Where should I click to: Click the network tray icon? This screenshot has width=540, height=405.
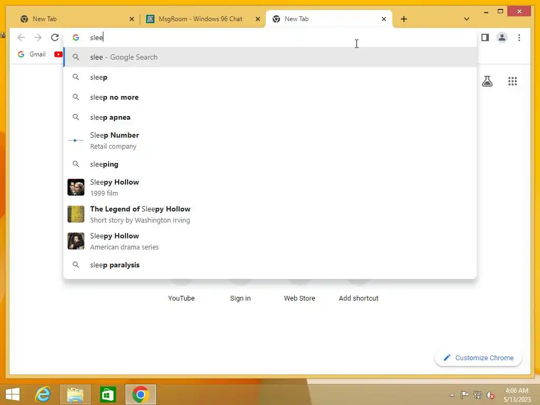coord(478,395)
